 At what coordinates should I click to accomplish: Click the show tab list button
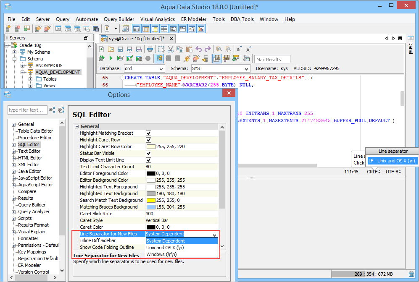tap(400, 39)
